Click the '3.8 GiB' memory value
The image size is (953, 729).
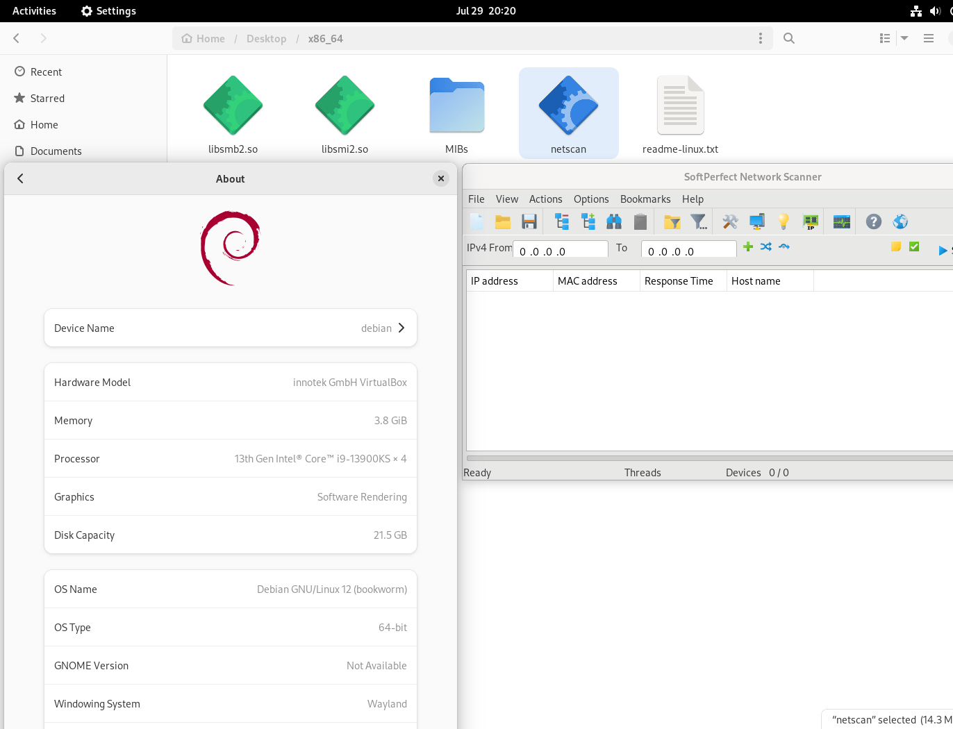point(390,421)
